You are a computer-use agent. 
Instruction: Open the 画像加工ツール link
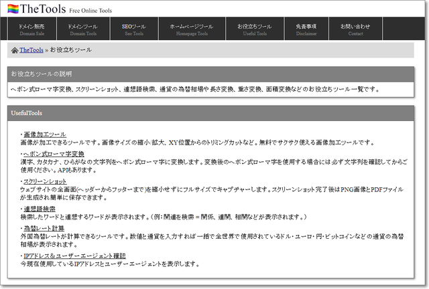tap(44, 134)
